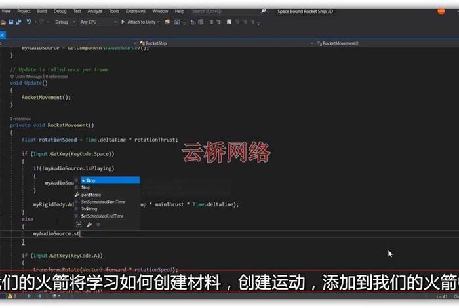
Task: Expand the Attach to Unity dropdown arrow
Action: [159, 22]
